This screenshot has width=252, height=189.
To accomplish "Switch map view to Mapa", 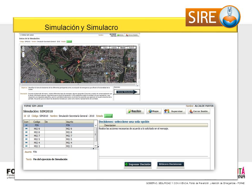I will tap(105, 48).
